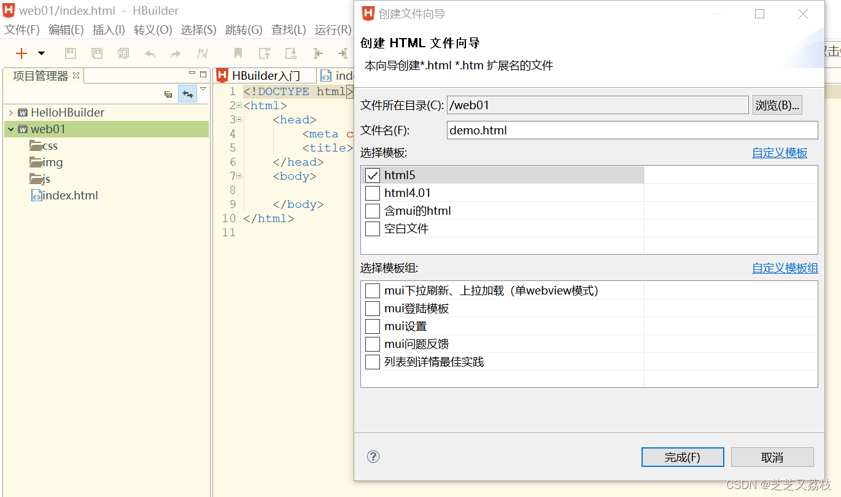Click the Save All toolbar icon

coord(97,53)
